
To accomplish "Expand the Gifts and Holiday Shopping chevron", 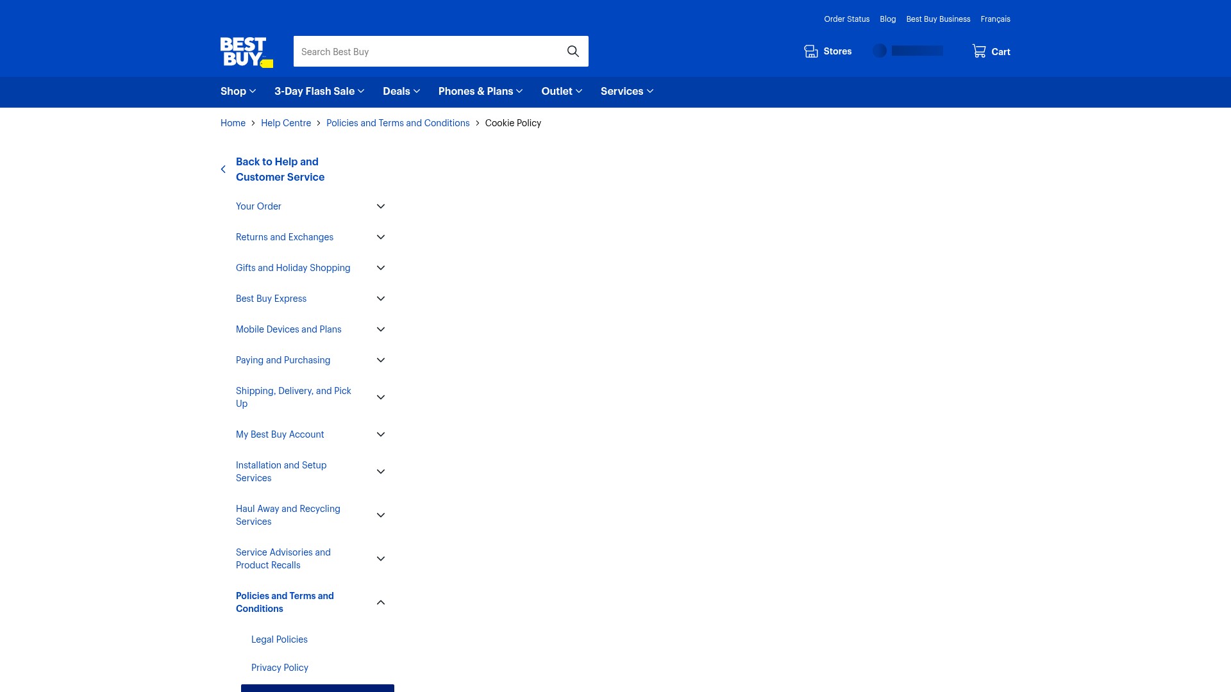I will pos(381,268).
